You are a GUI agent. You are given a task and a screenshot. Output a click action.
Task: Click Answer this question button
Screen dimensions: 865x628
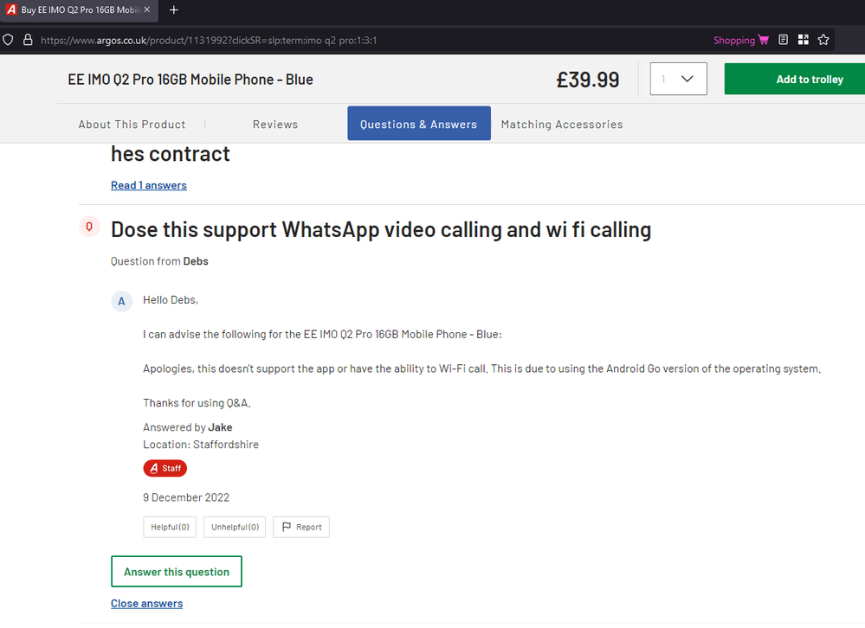click(177, 572)
